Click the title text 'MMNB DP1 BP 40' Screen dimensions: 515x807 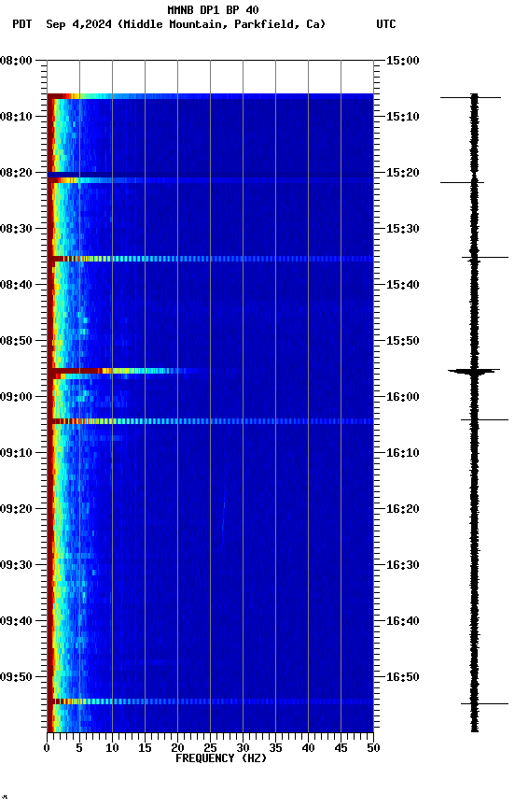click(213, 9)
